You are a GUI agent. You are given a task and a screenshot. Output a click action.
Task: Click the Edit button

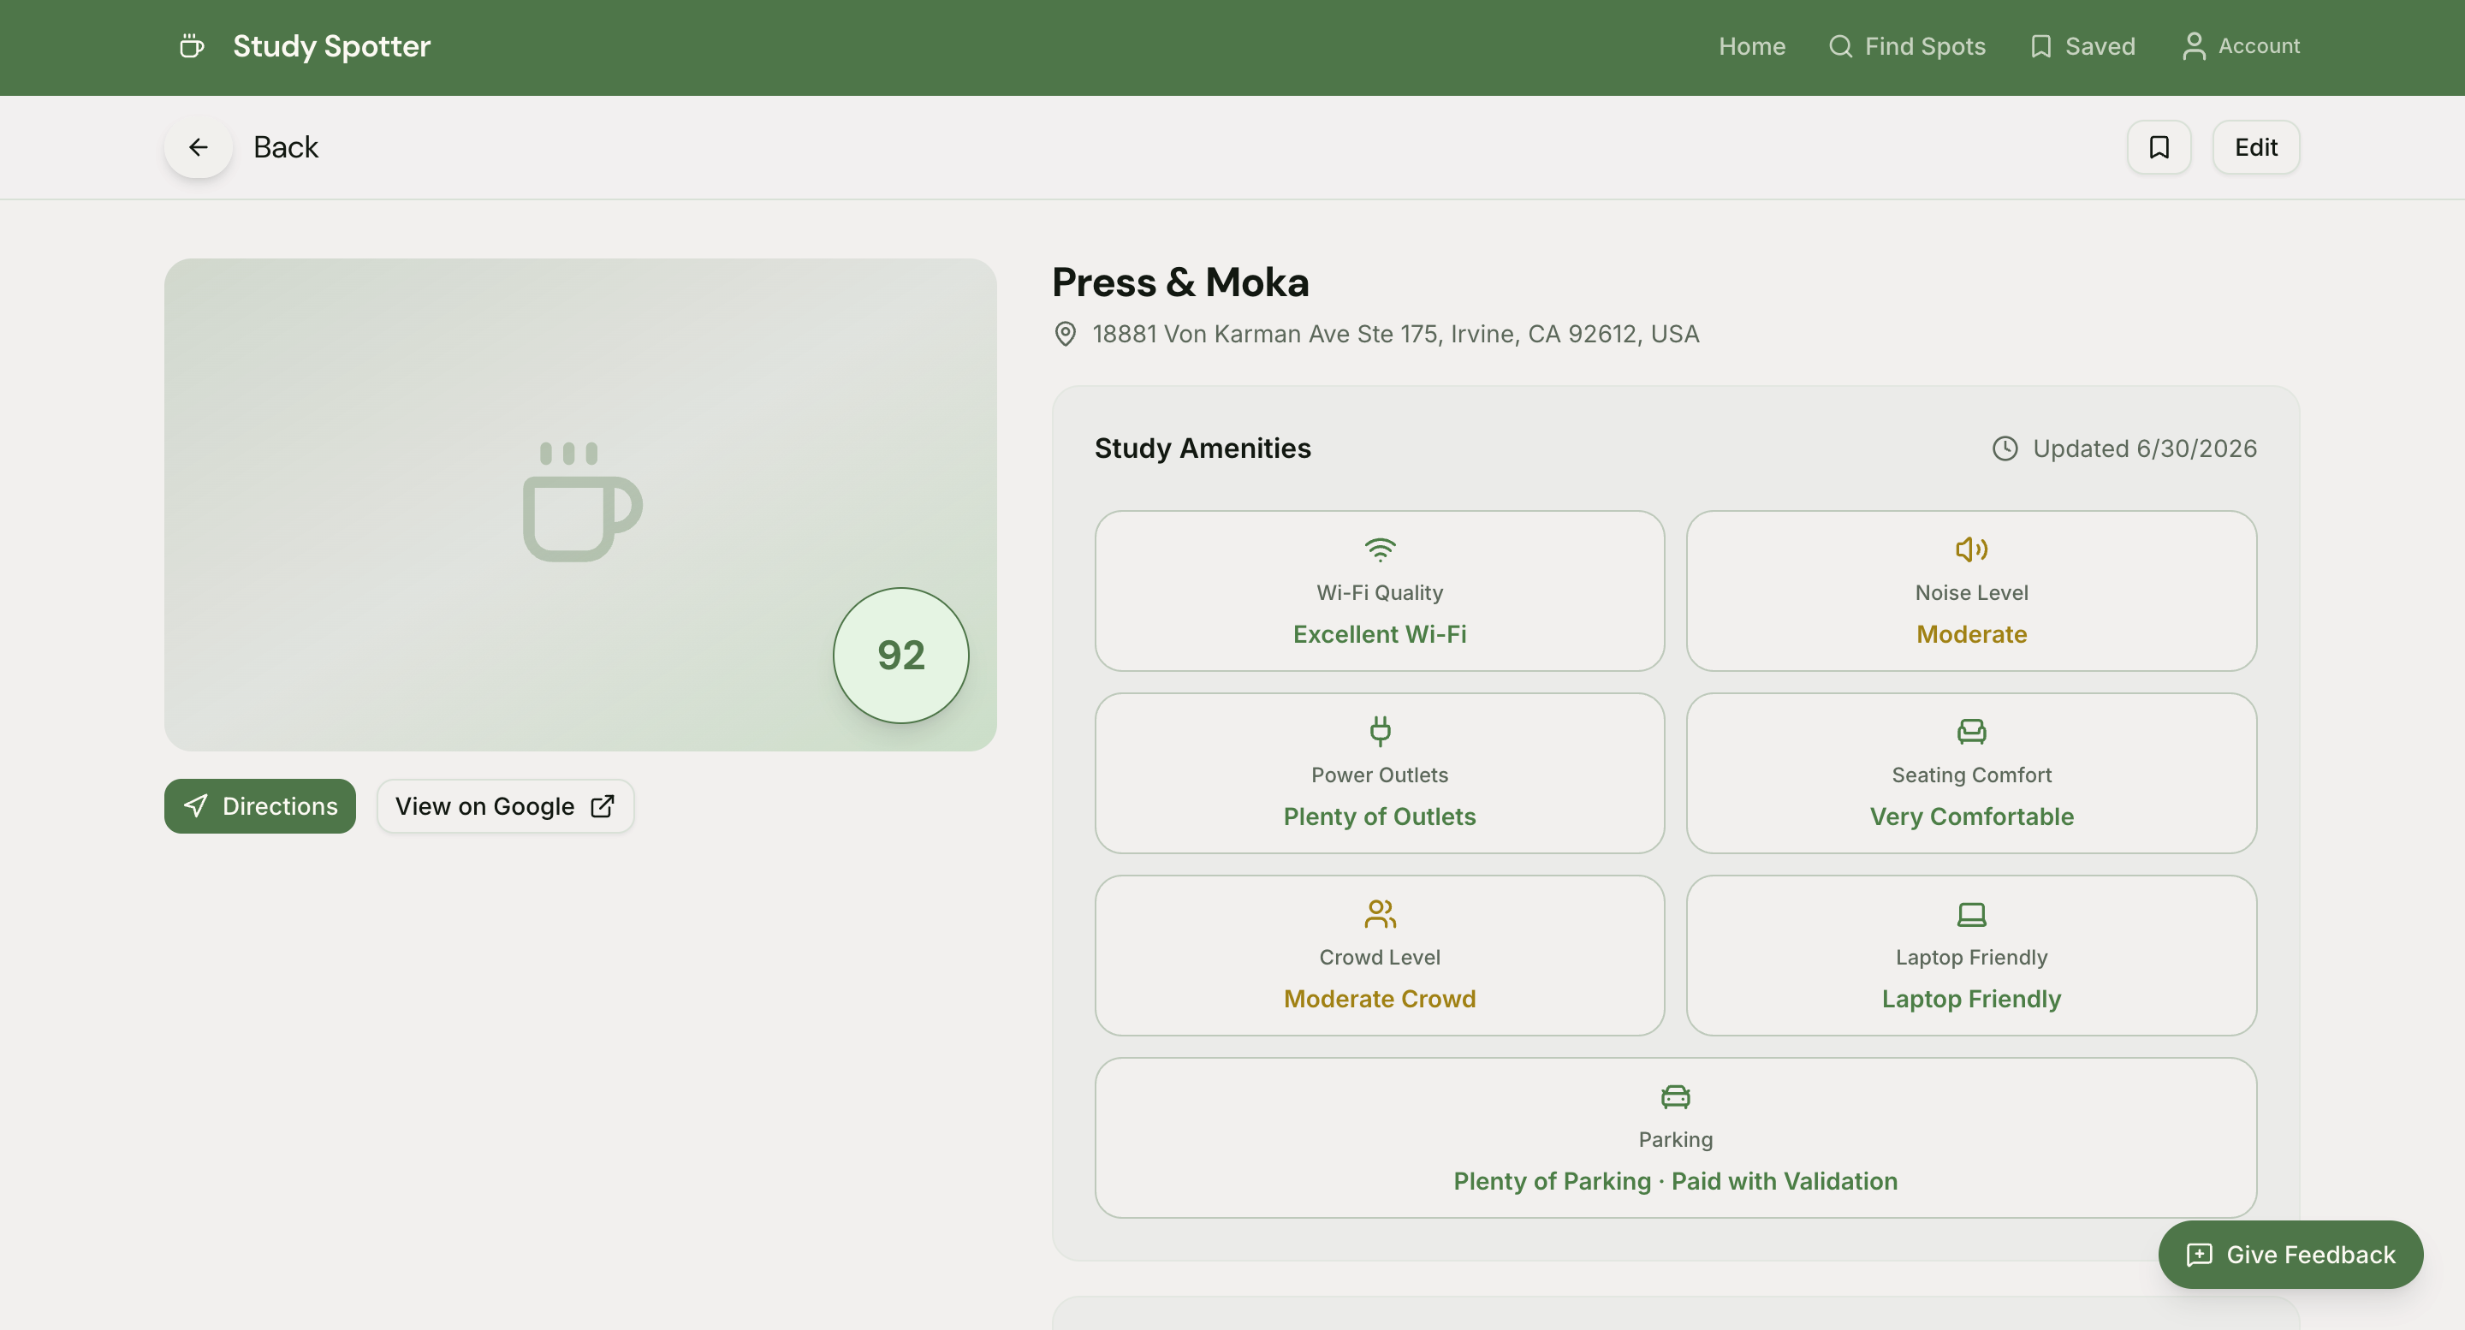(2255, 147)
